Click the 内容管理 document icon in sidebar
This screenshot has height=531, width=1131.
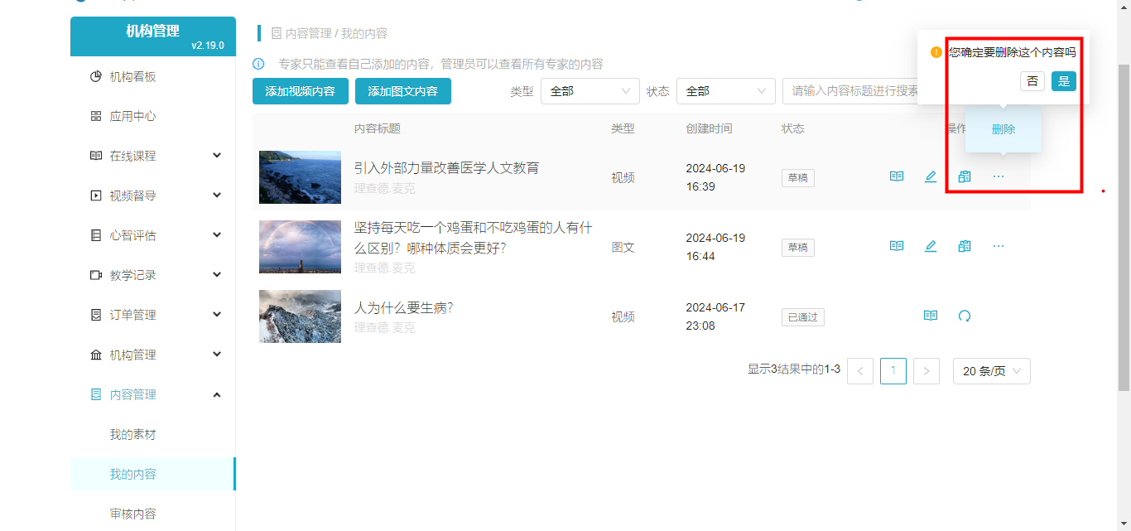96,395
